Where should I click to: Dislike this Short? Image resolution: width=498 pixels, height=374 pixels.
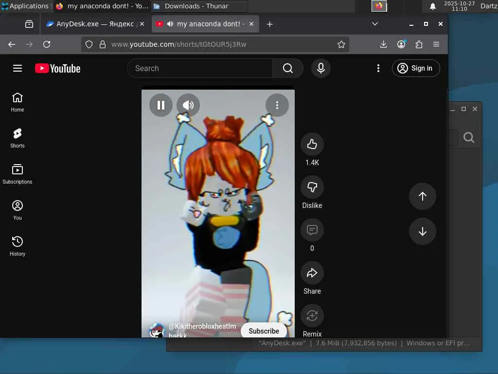(x=312, y=187)
